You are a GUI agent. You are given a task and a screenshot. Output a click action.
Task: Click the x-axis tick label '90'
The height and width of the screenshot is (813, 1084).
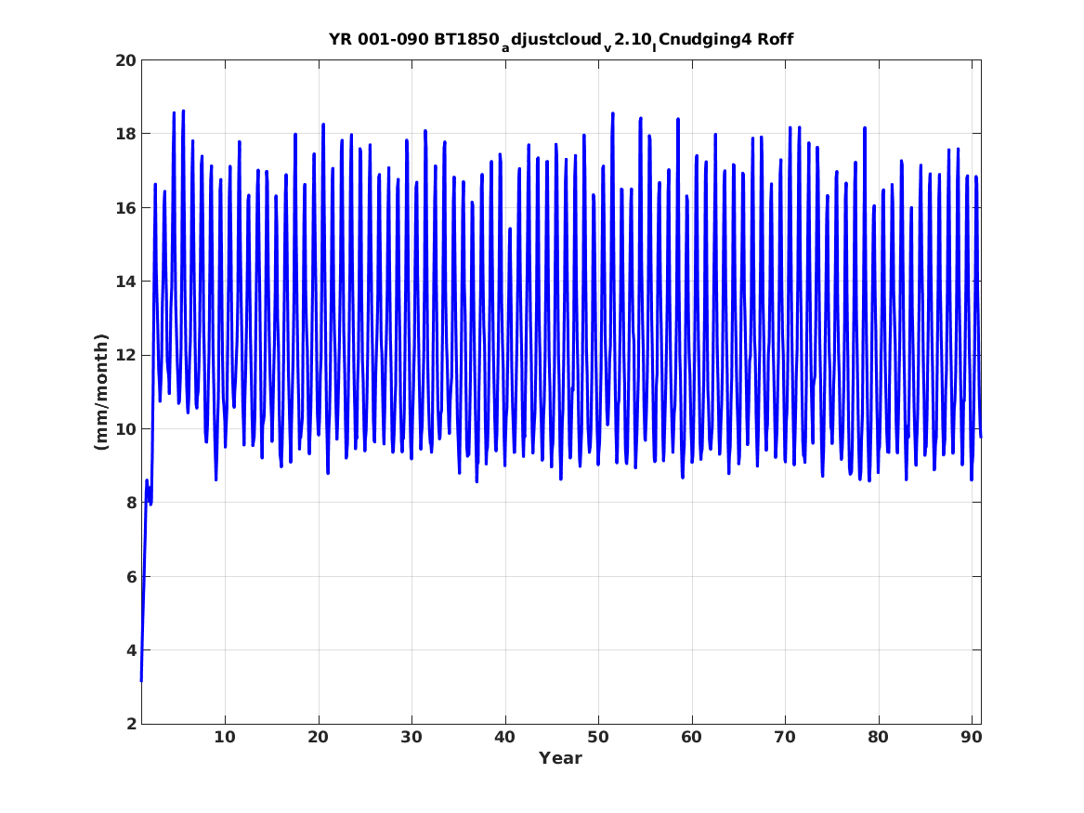[x=972, y=737]
